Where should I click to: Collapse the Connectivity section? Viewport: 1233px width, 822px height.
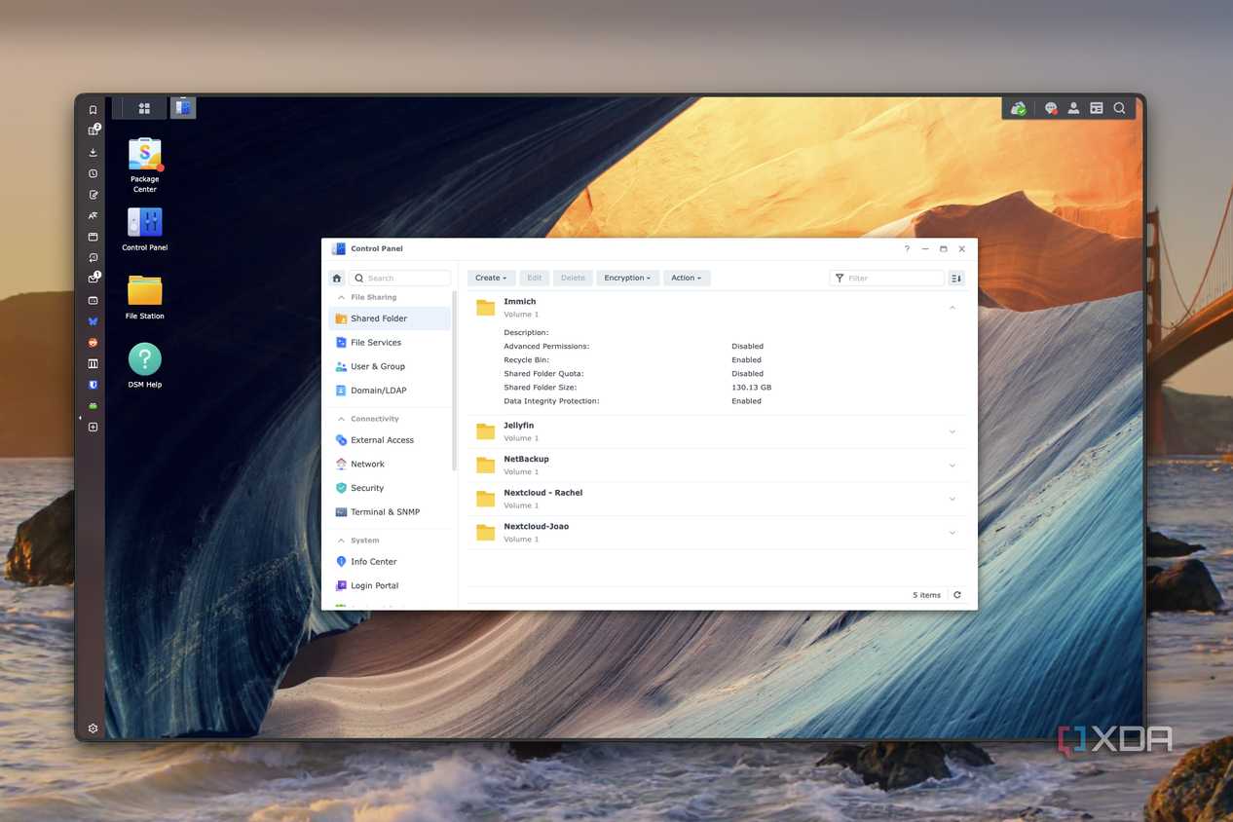click(341, 419)
